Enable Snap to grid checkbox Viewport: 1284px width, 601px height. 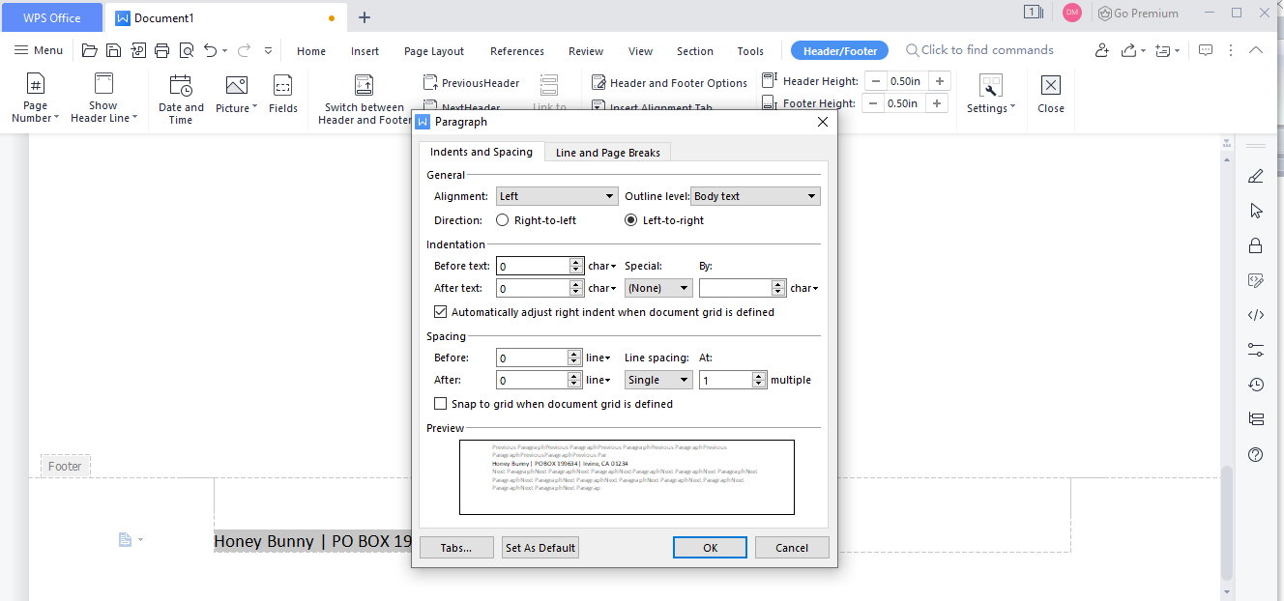(x=441, y=404)
